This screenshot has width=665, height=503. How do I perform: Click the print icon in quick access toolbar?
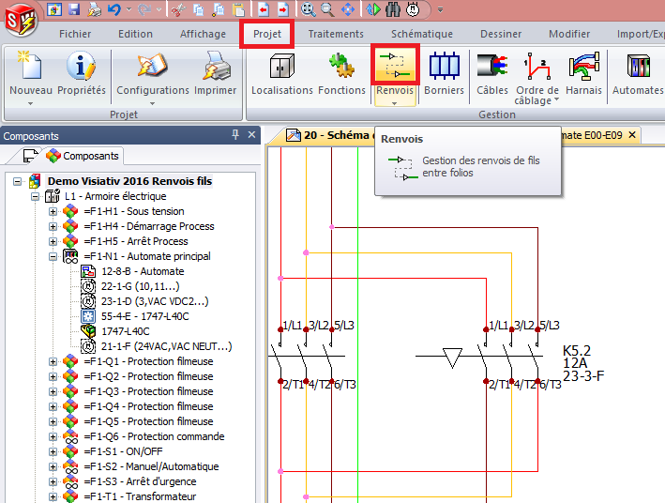pyautogui.click(x=94, y=9)
